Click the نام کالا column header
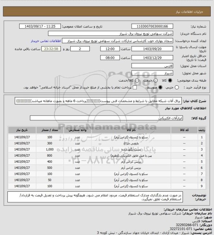The image size is (214, 235). tap(131, 130)
